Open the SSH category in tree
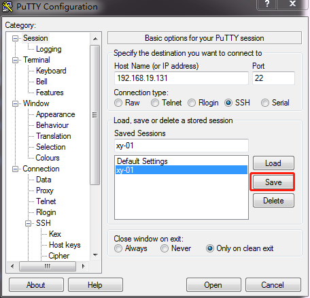The width and height of the screenshot is (310, 298). click(44, 223)
